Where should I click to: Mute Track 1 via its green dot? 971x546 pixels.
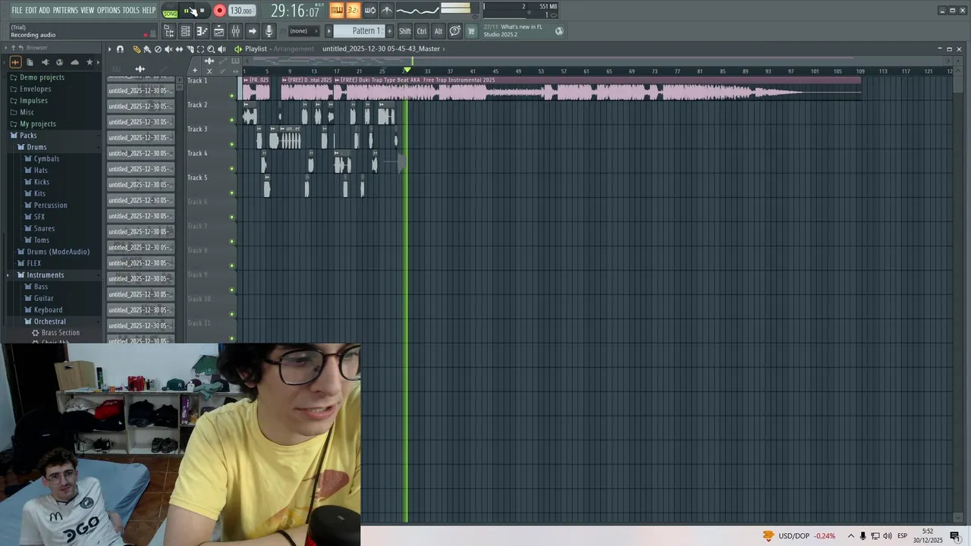tap(232, 96)
